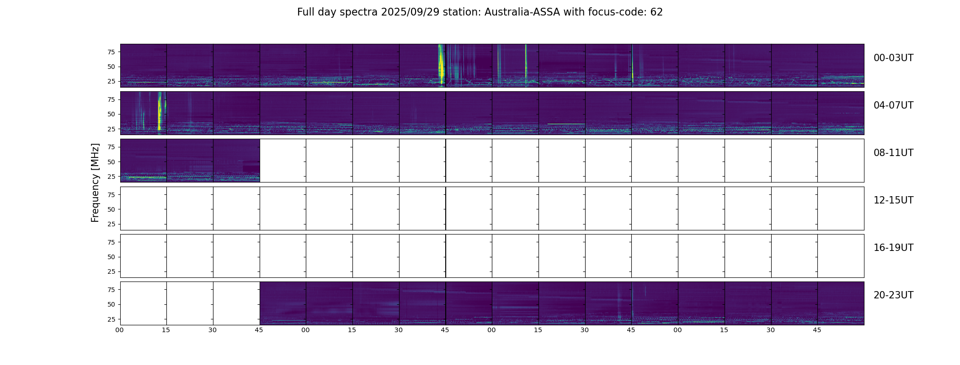Click the last colored spectrogram in 08-11UT row
The image size is (960, 365).
(x=236, y=161)
